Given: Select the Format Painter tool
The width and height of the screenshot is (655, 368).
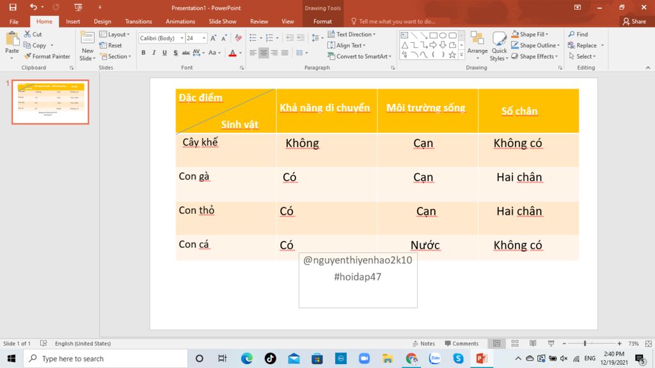Looking at the screenshot, I should [x=47, y=56].
